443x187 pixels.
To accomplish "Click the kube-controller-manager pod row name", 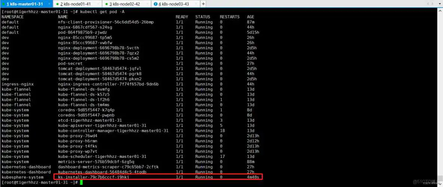I will (113, 131).
